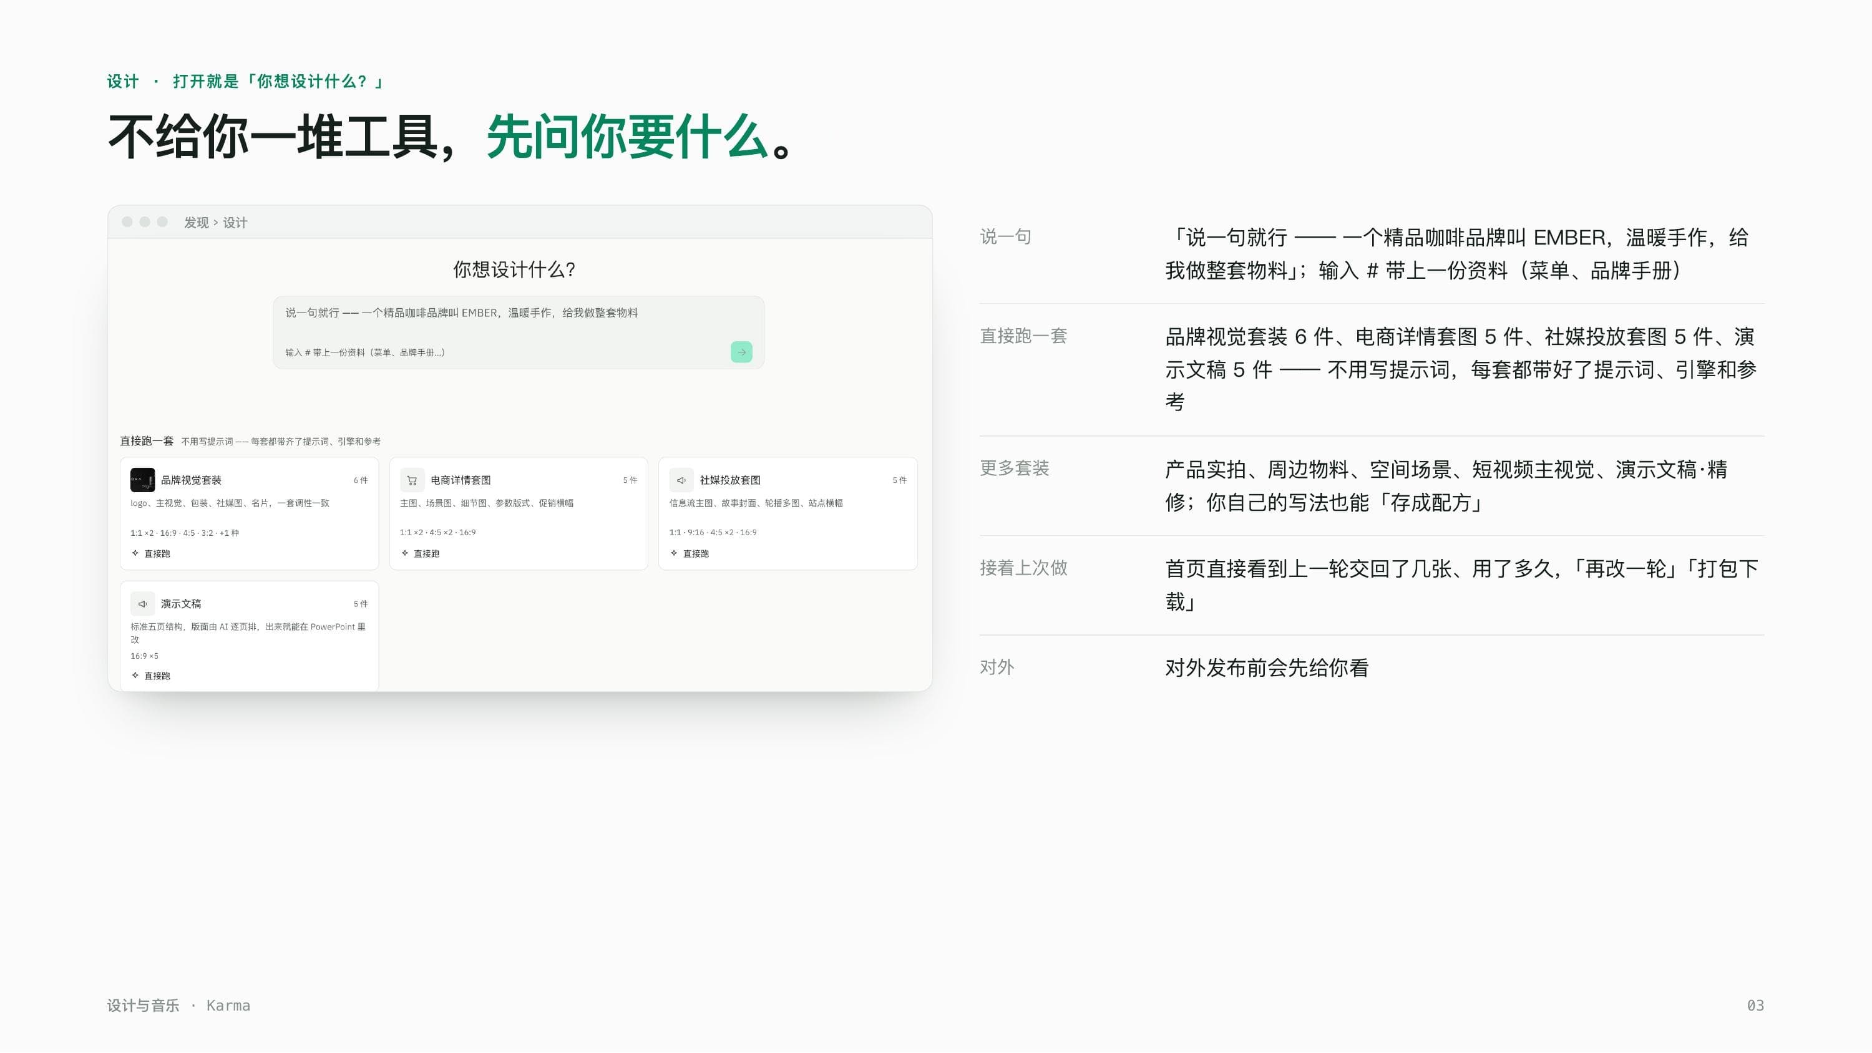Click the page number 03
The width and height of the screenshot is (1872, 1053).
(x=1755, y=1005)
